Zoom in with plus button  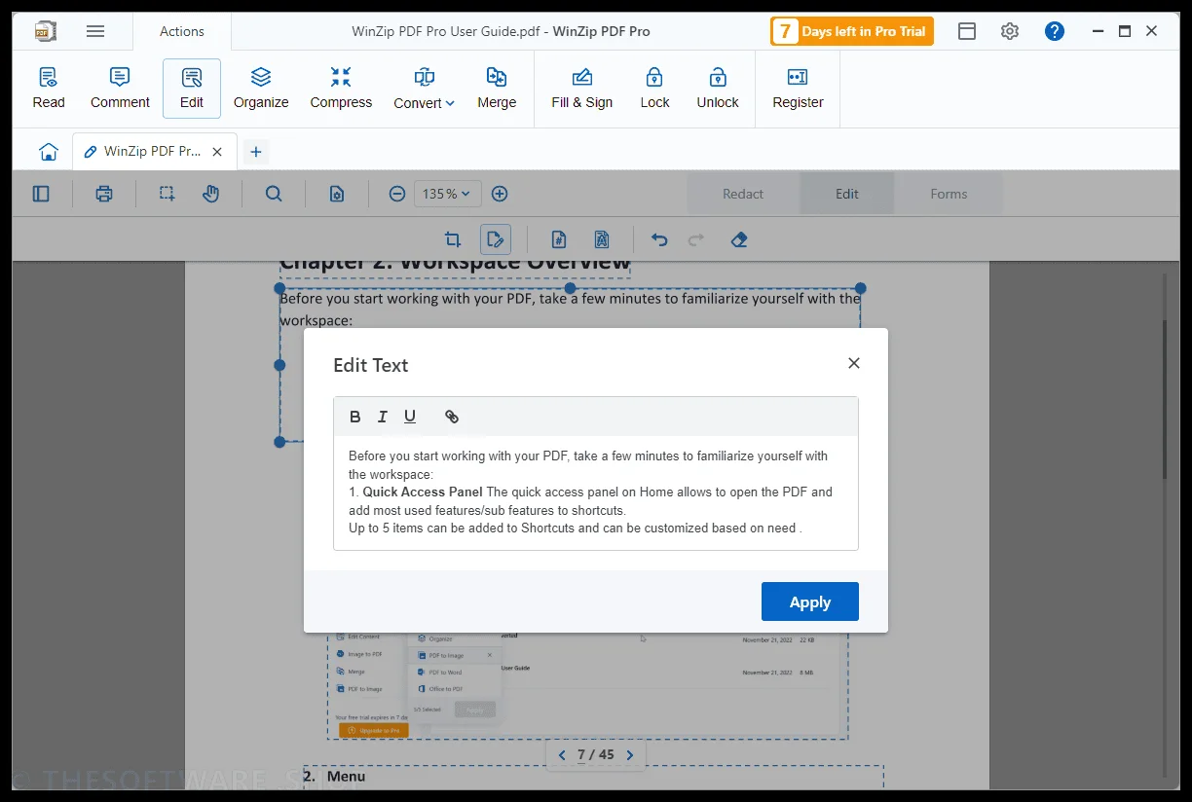500,194
